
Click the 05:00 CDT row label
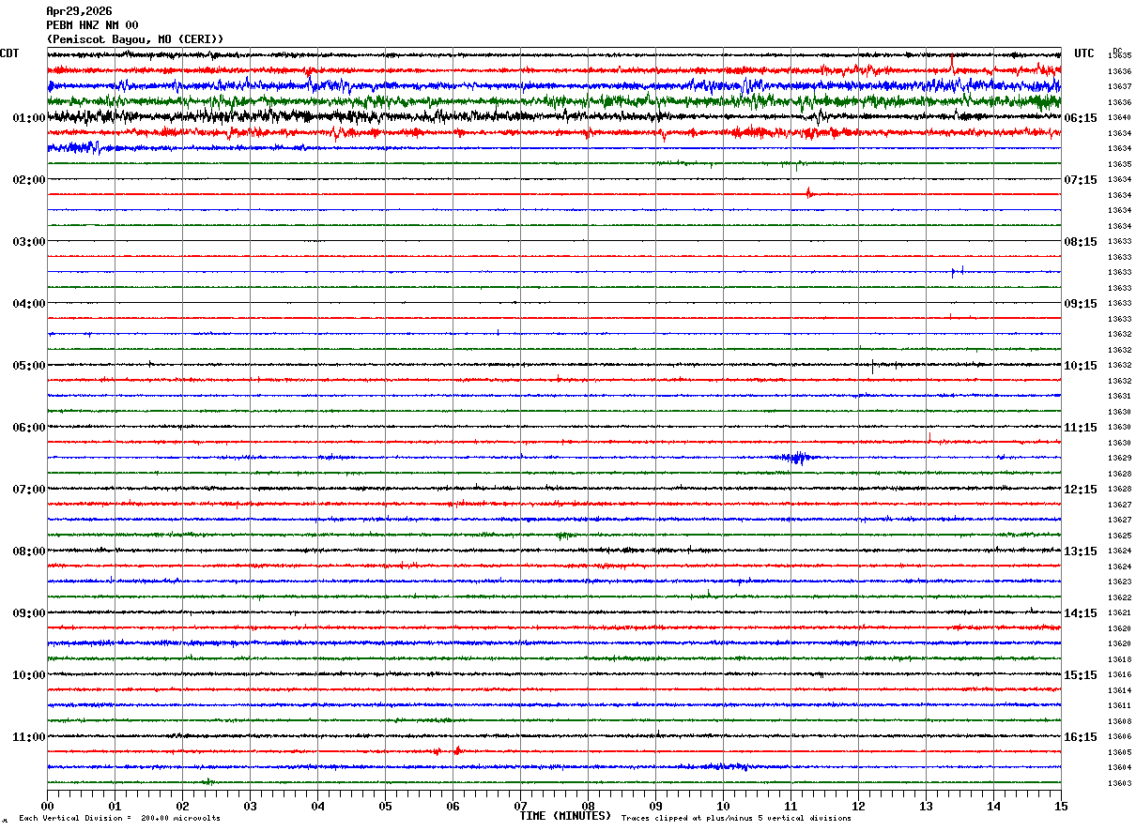pyautogui.click(x=29, y=366)
